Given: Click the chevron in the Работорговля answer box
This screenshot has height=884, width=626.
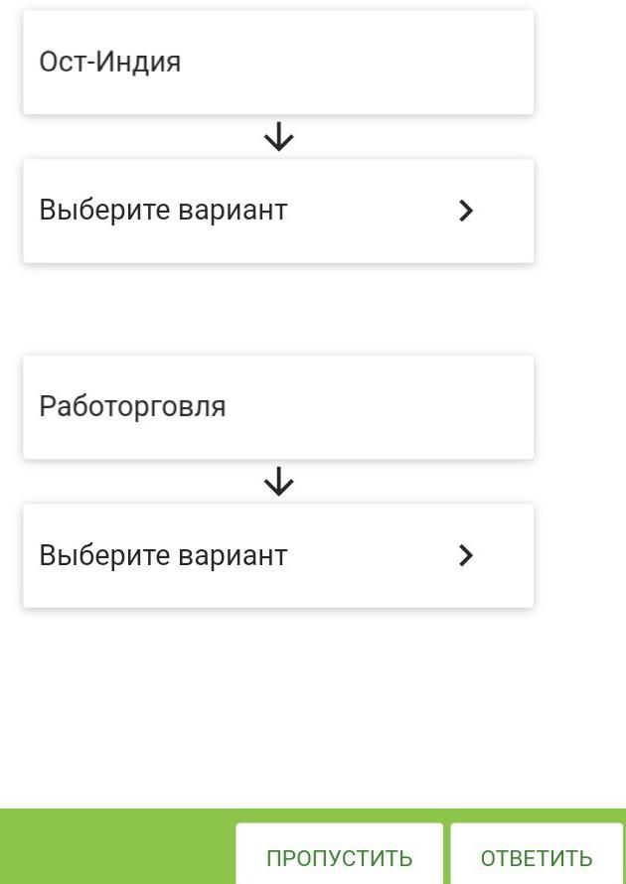Looking at the screenshot, I should [x=466, y=555].
